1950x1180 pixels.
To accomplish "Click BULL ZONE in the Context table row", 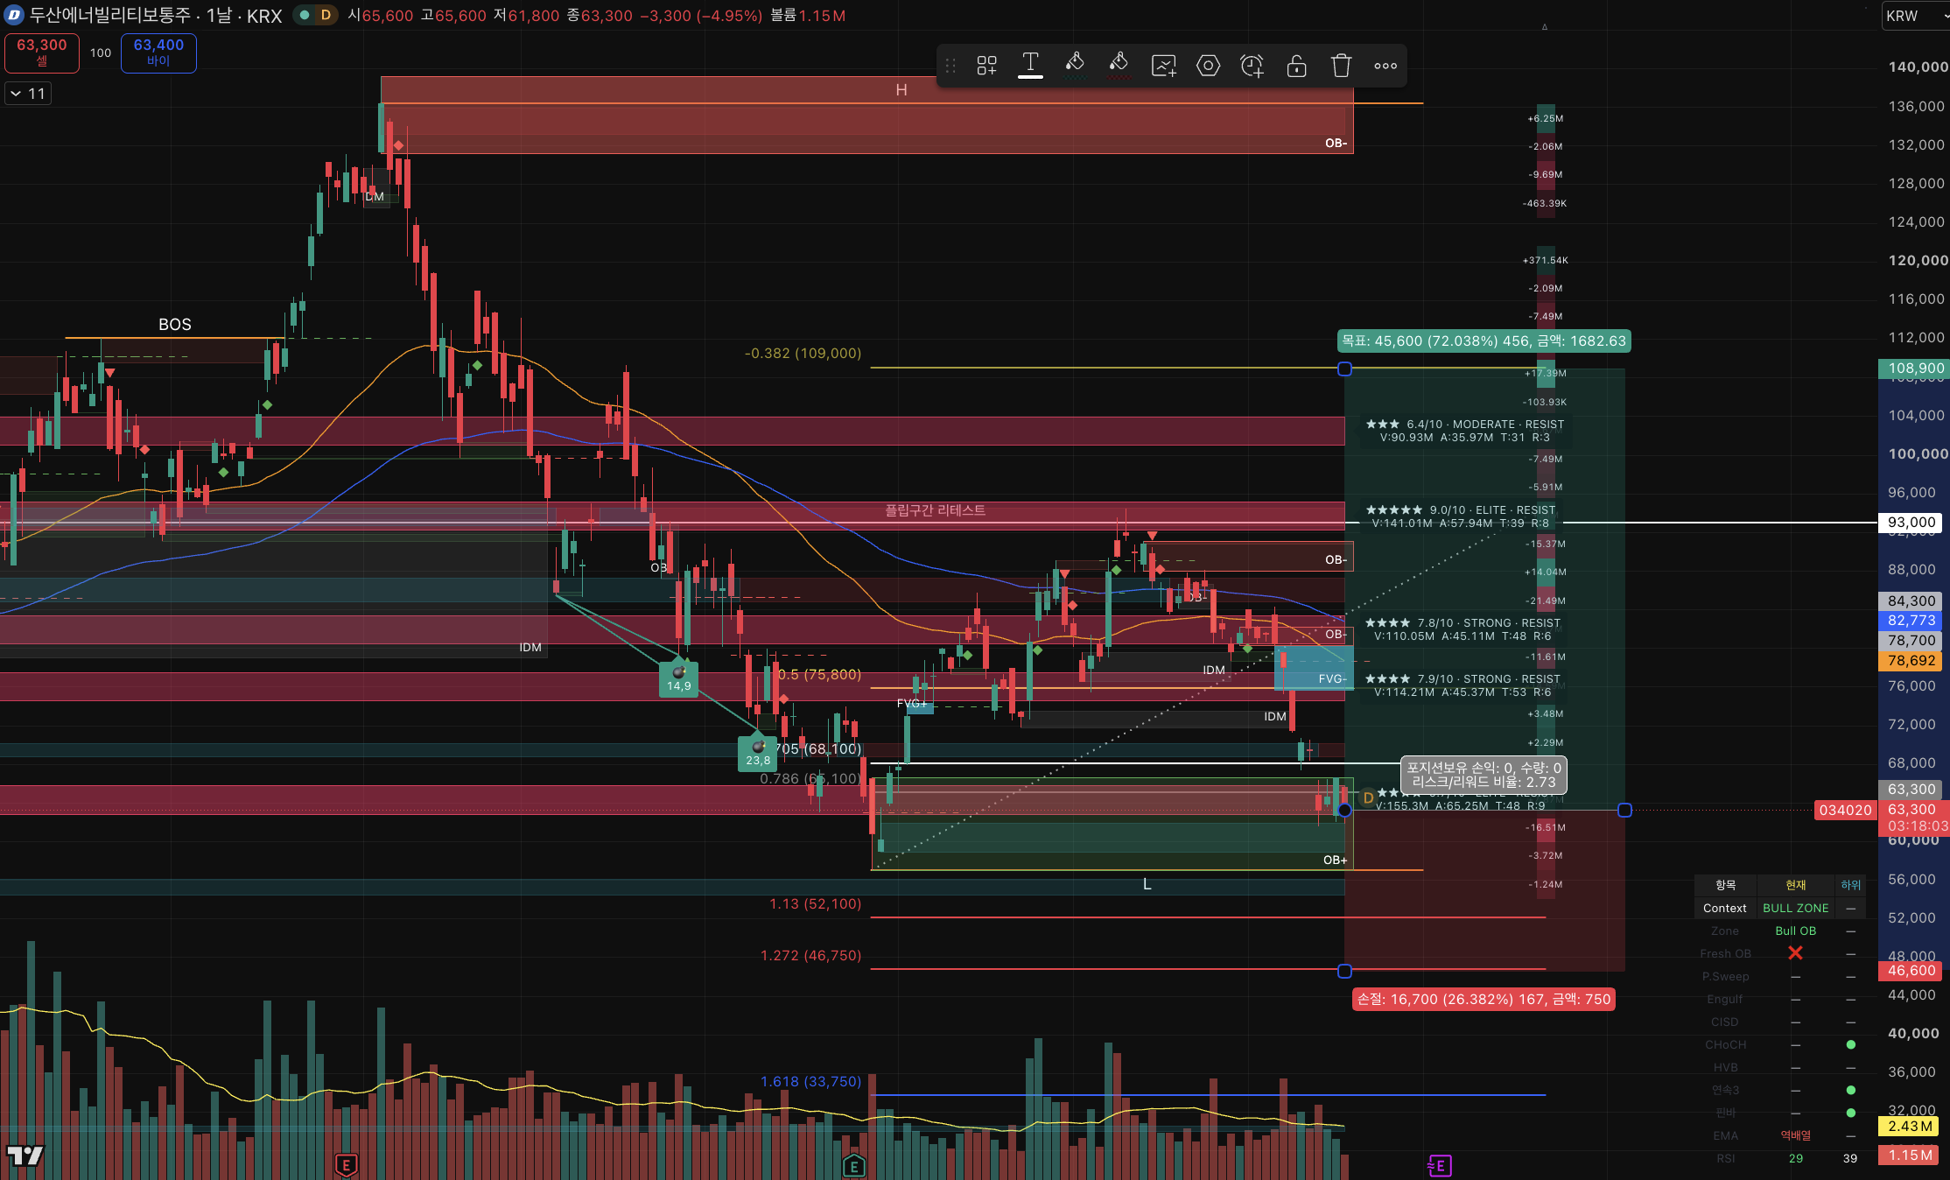I will click(x=1795, y=908).
